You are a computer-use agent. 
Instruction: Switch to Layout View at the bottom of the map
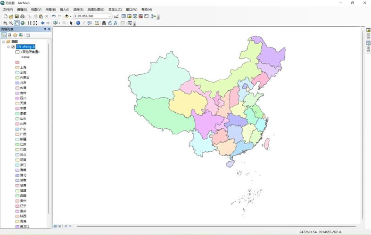pyautogui.click(x=59, y=226)
